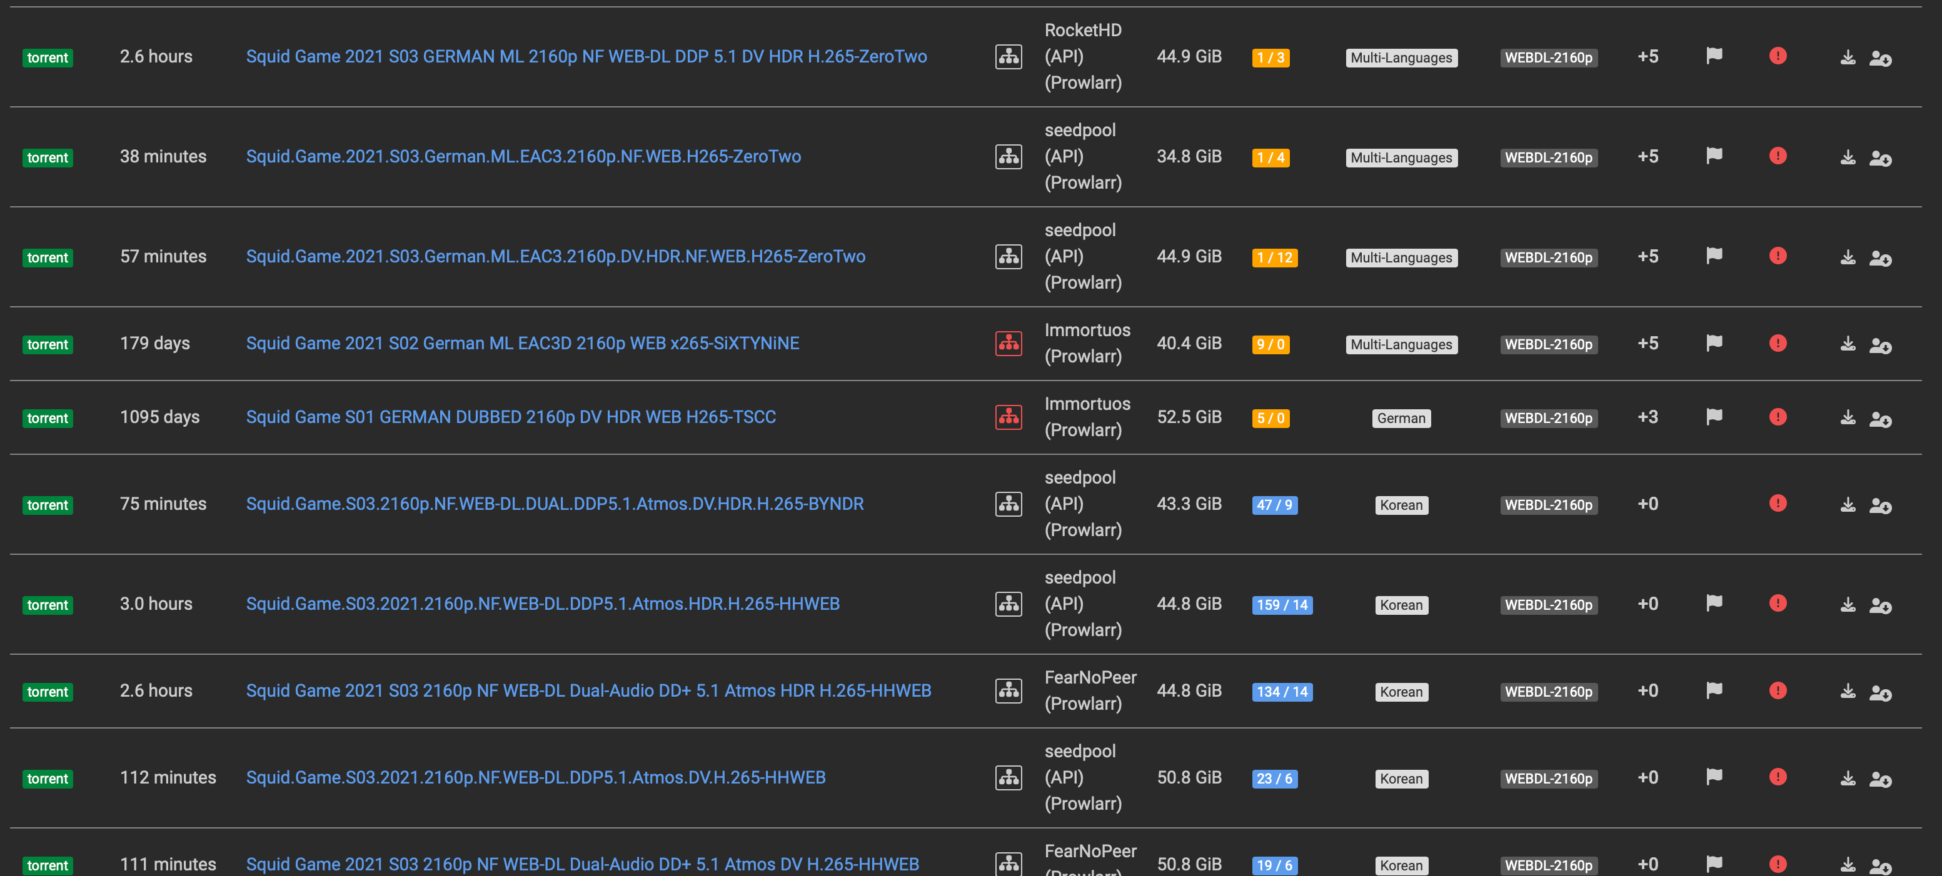The image size is (1942, 876).
Task: Open Squid.Game.2021.S03.German.ML.EAC3.2160p.NF.WEB.H265-ZeroTwo link
Action: [523, 157]
